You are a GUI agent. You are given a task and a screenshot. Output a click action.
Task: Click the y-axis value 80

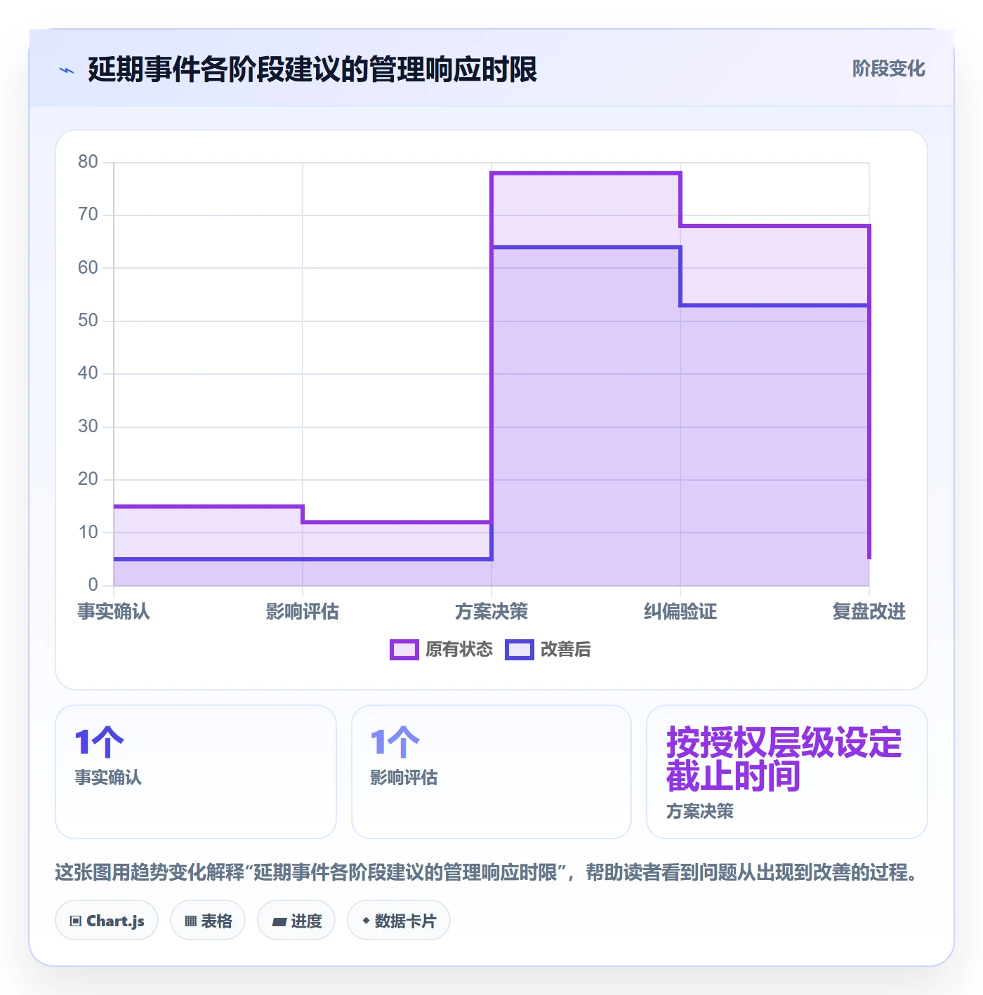[x=88, y=162]
